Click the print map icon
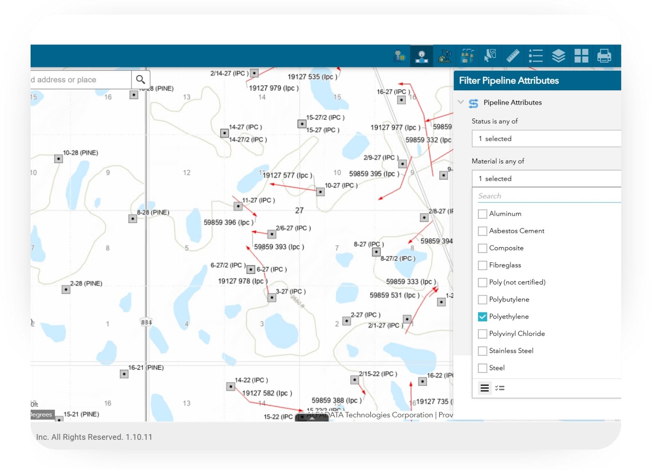Image resolution: width=652 pixels, height=470 pixels. 604,56
